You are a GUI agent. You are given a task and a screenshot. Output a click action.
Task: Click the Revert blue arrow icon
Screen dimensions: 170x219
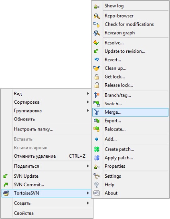point(97,60)
